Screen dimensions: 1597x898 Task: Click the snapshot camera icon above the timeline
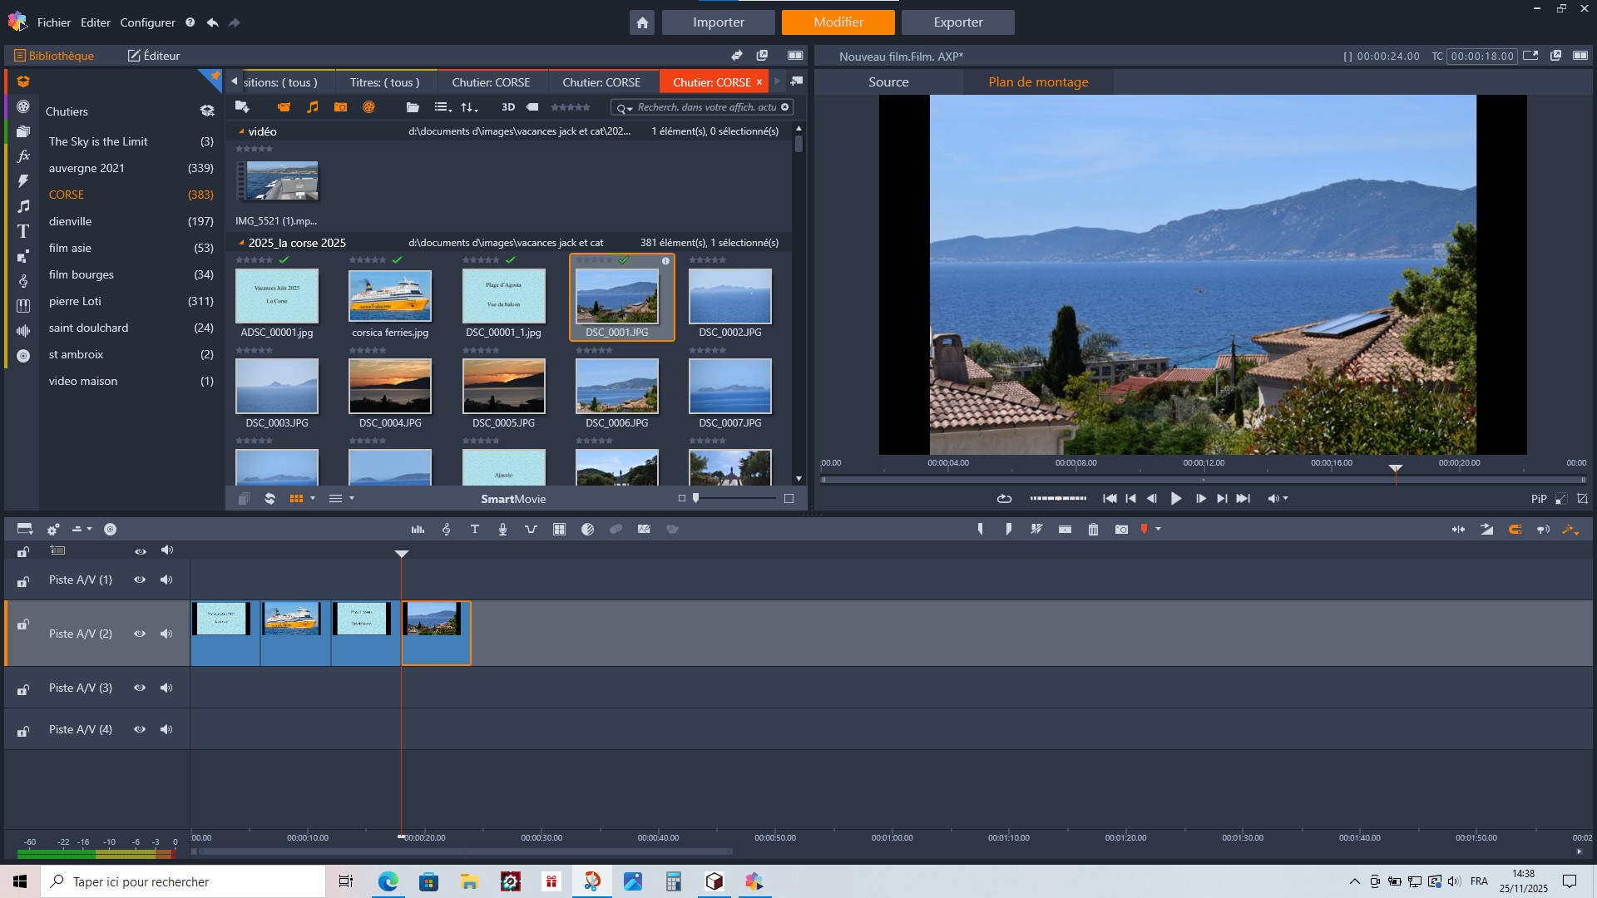tap(1121, 529)
